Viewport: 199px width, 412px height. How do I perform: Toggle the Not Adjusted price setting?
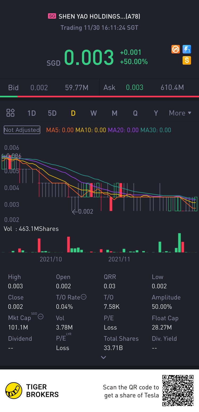coord(22,130)
